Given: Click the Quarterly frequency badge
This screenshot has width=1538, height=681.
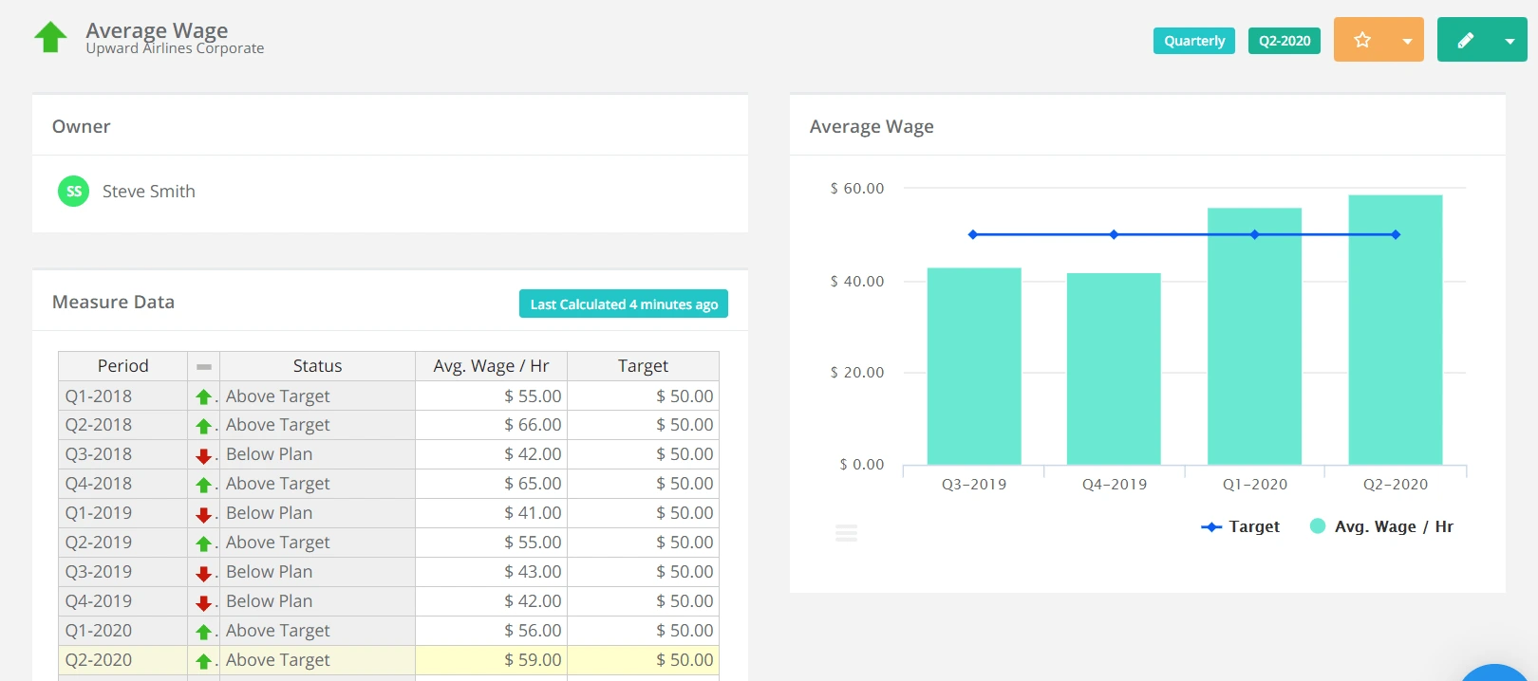Looking at the screenshot, I should 1193,41.
